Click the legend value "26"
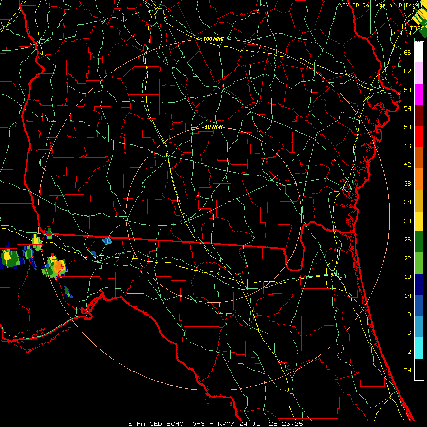This screenshot has width=427, height=427. coord(408,240)
